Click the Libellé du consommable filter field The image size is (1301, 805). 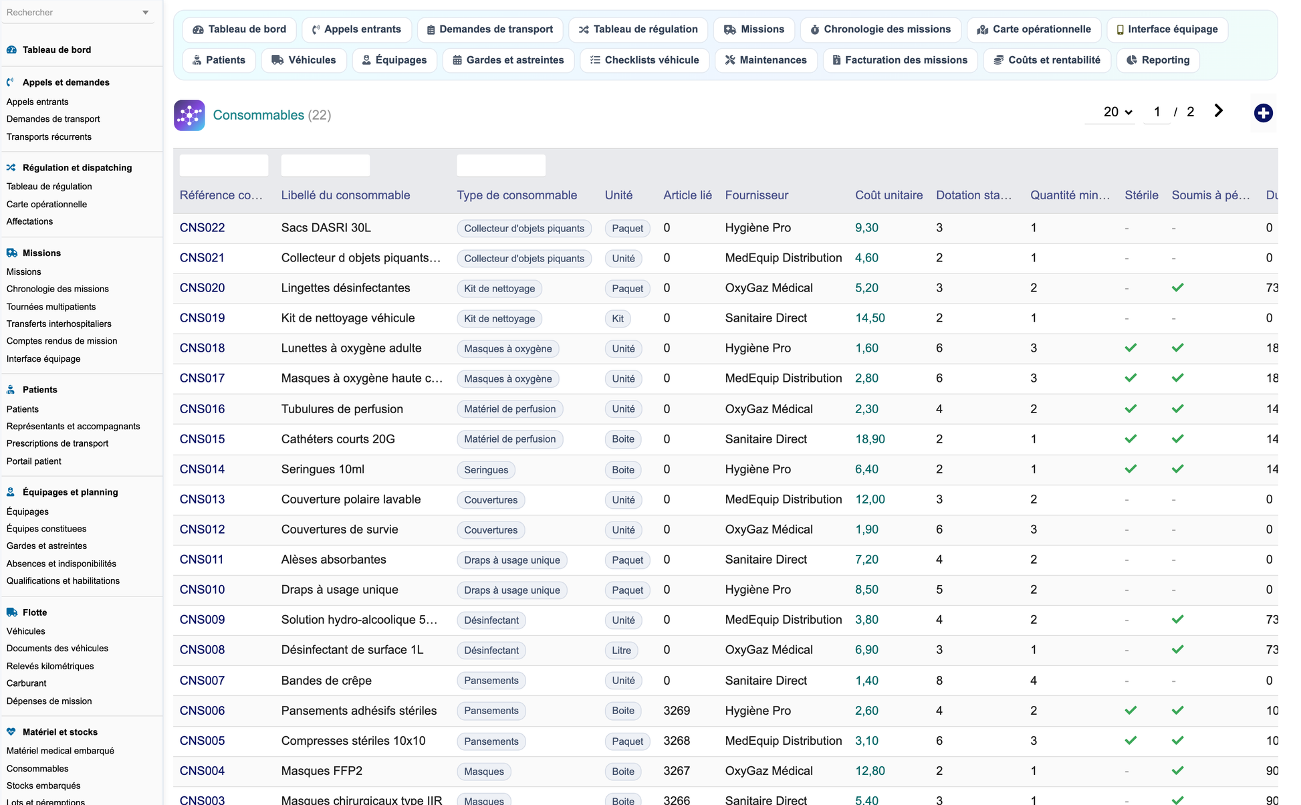pyautogui.click(x=326, y=165)
